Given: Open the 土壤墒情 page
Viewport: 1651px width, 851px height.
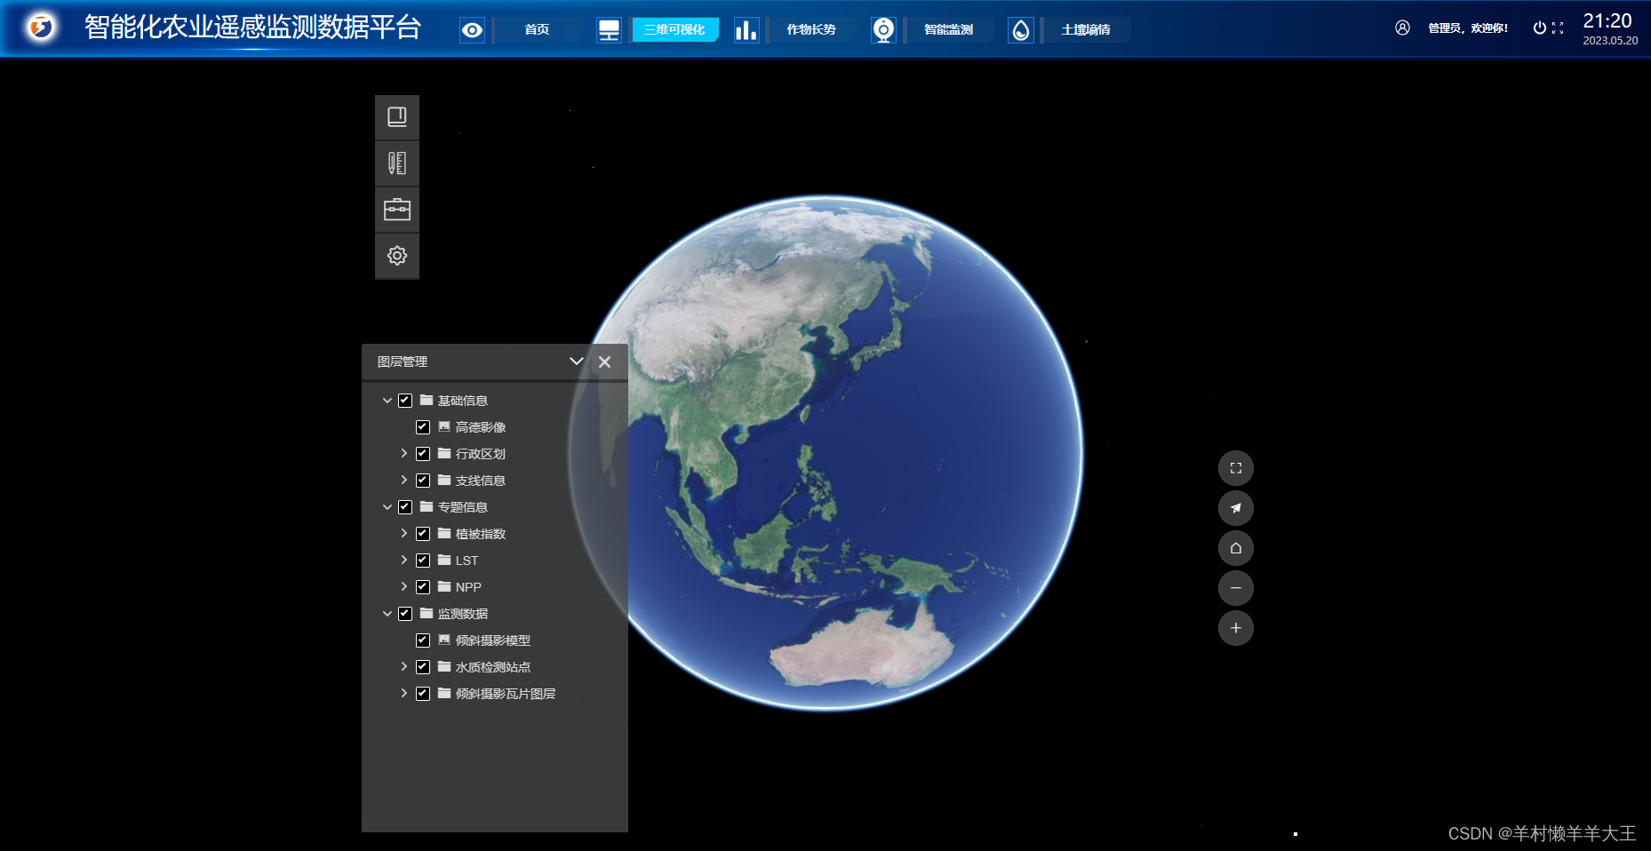Looking at the screenshot, I should (x=1085, y=29).
